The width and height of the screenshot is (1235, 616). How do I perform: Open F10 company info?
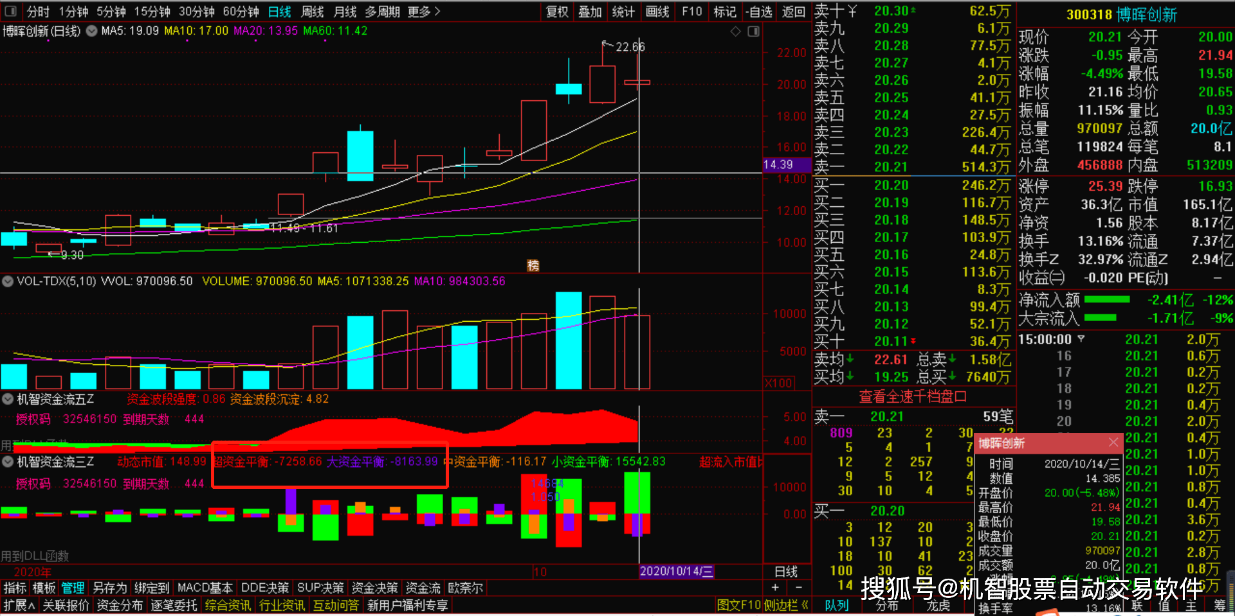[x=691, y=12]
